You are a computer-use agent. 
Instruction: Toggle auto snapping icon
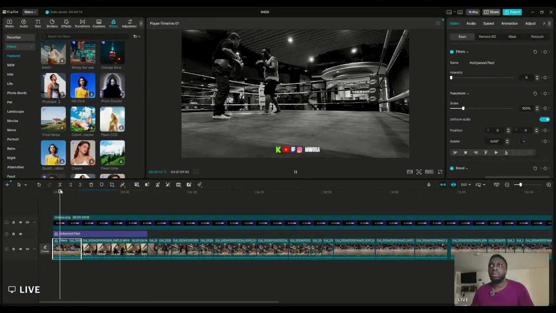tap(453, 185)
